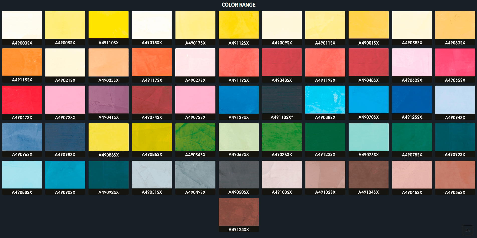Image resolution: width=477 pixels, height=238 pixels.
Task: Choose the red A49047SX swatch
Action: pos(22,100)
